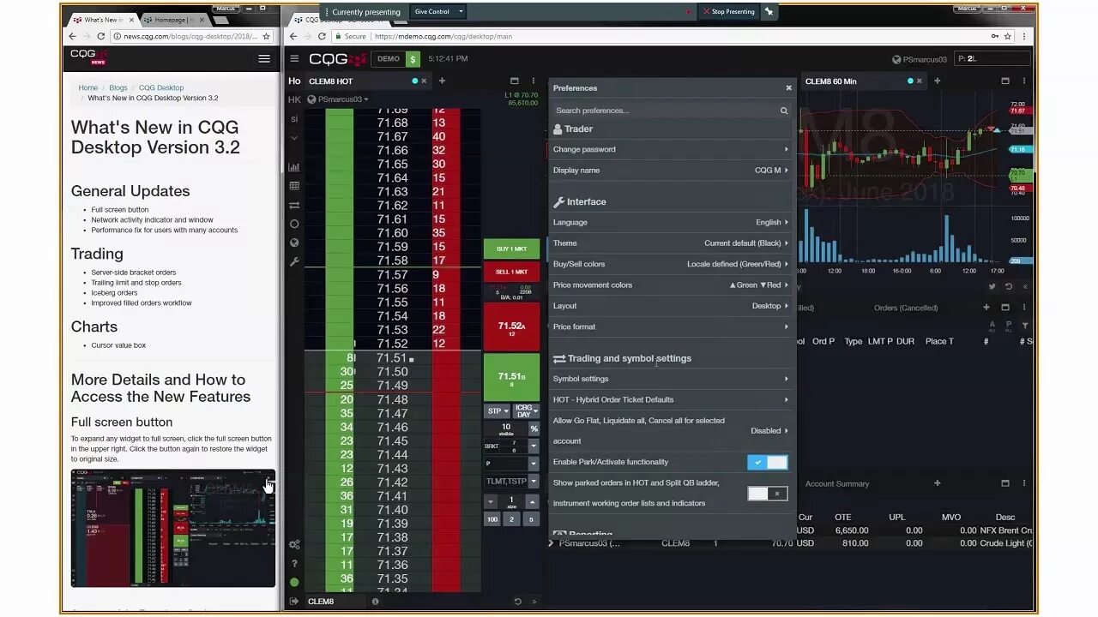Viewport: 1098px width, 617px height.
Task: Collapse chart toolbar with double chevron
Action: 1025,287
